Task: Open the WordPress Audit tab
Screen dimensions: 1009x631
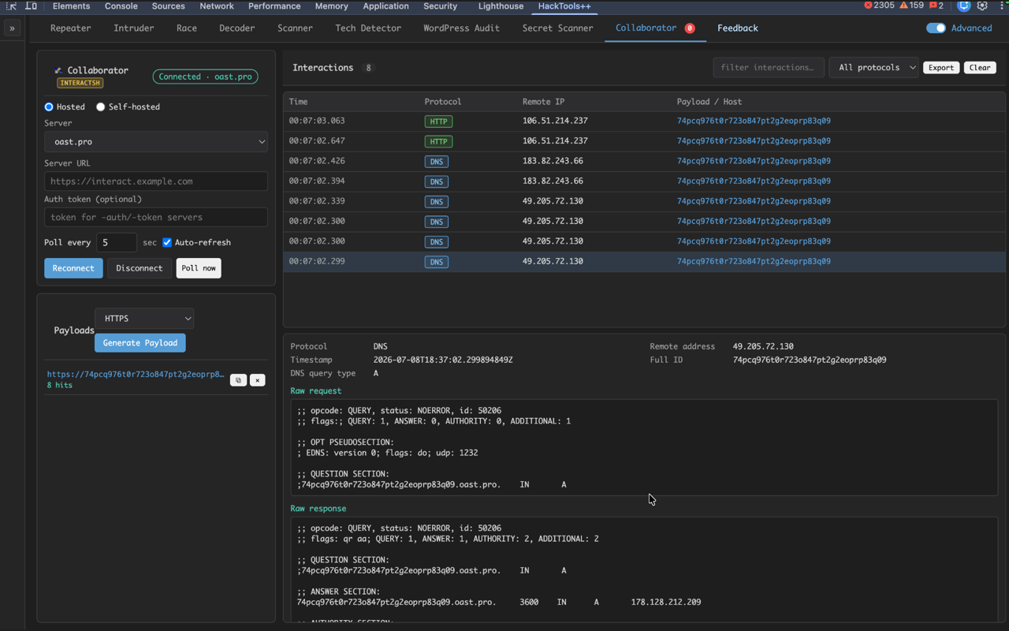Action: [x=461, y=28]
